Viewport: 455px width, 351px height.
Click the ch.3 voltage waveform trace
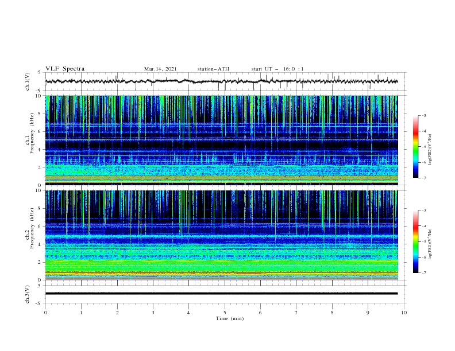click(221, 294)
